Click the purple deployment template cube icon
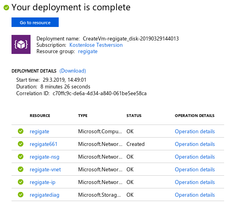Image resolution: width=238 pixels, height=209 pixels. [21, 44]
